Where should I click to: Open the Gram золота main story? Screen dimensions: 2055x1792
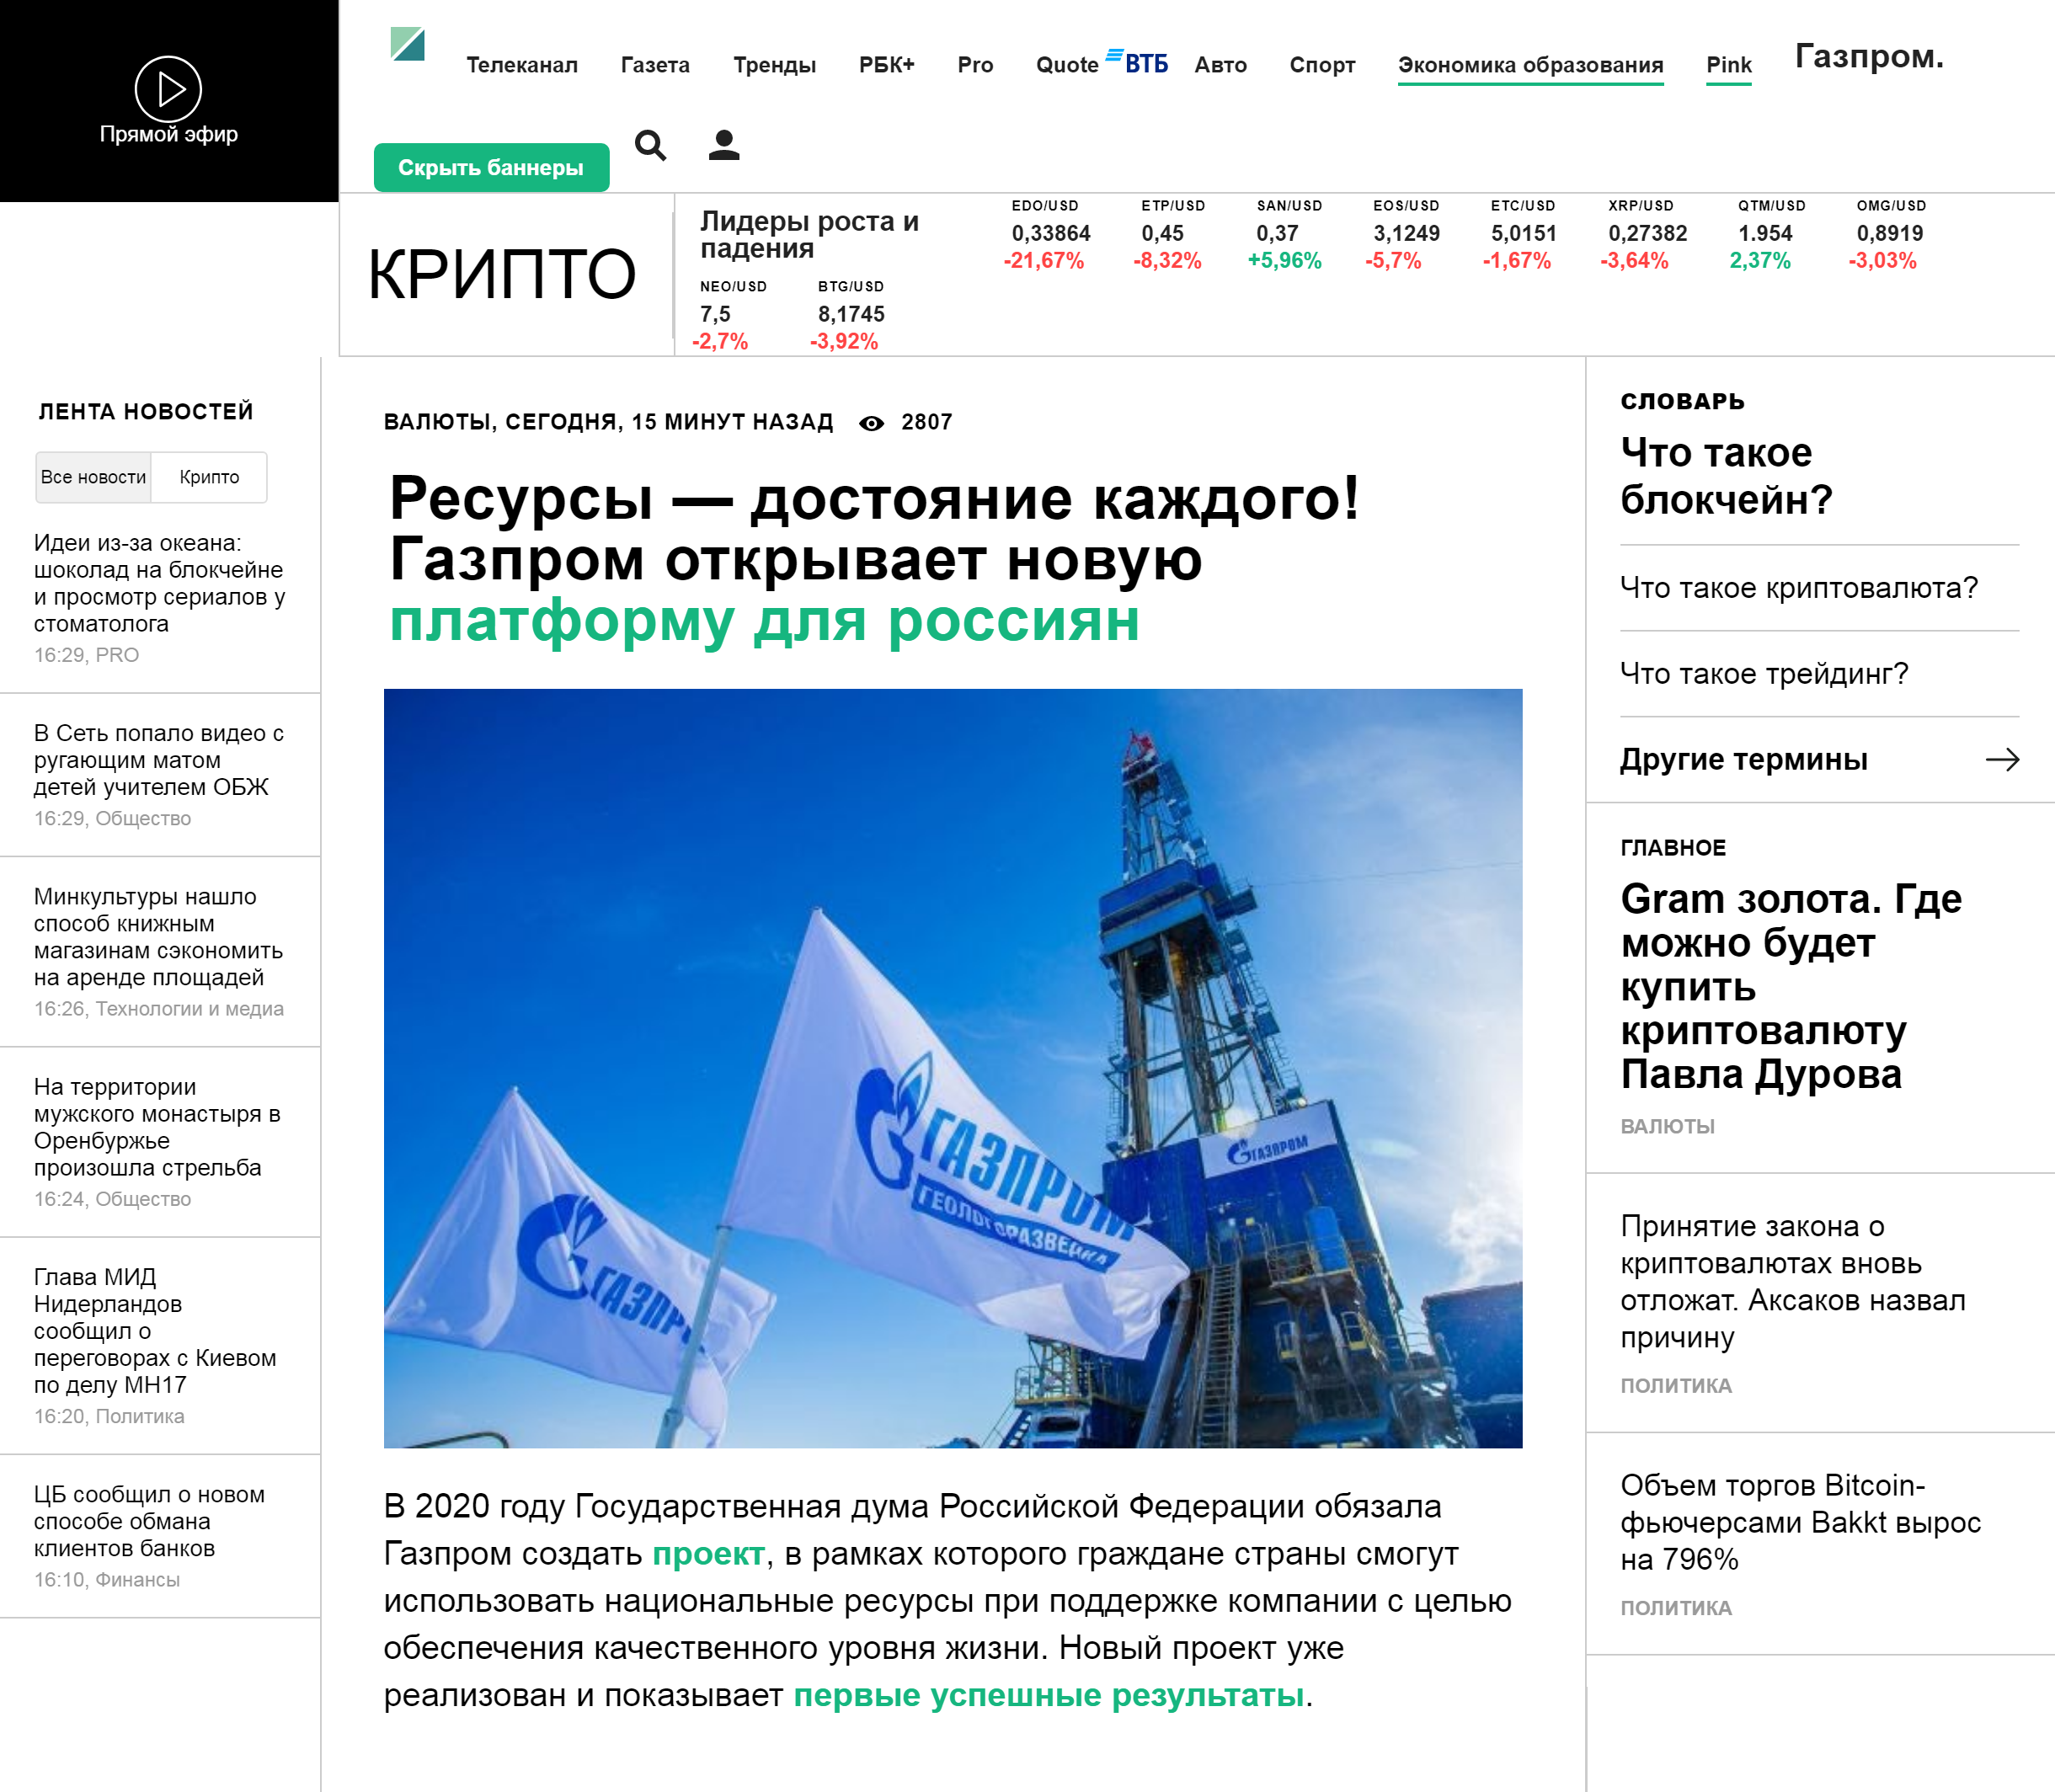pyautogui.click(x=1791, y=986)
